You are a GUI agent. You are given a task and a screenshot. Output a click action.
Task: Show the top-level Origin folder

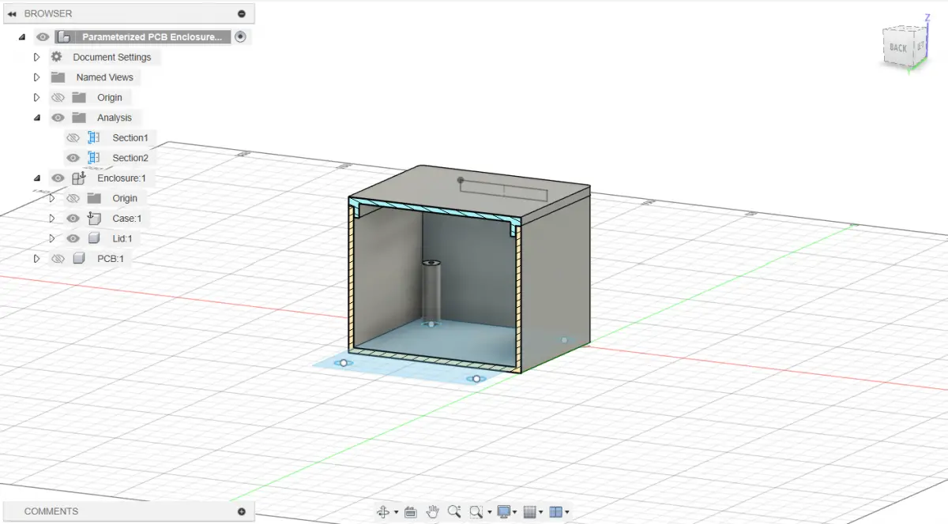click(58, 97)
